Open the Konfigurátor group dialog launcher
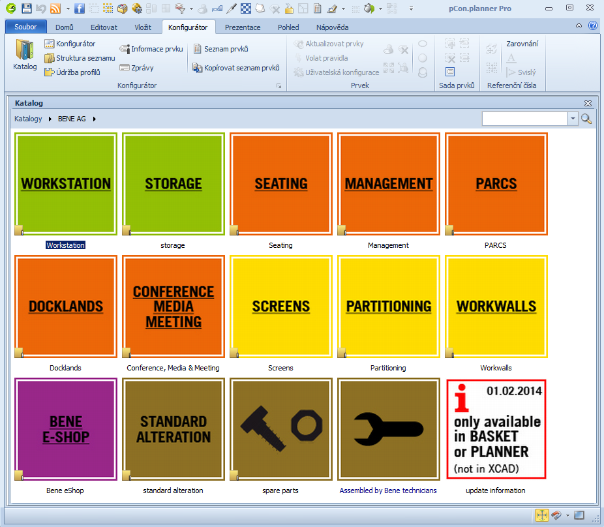The width and height of the screenshot is (604, 527). [x=279, y=86]
